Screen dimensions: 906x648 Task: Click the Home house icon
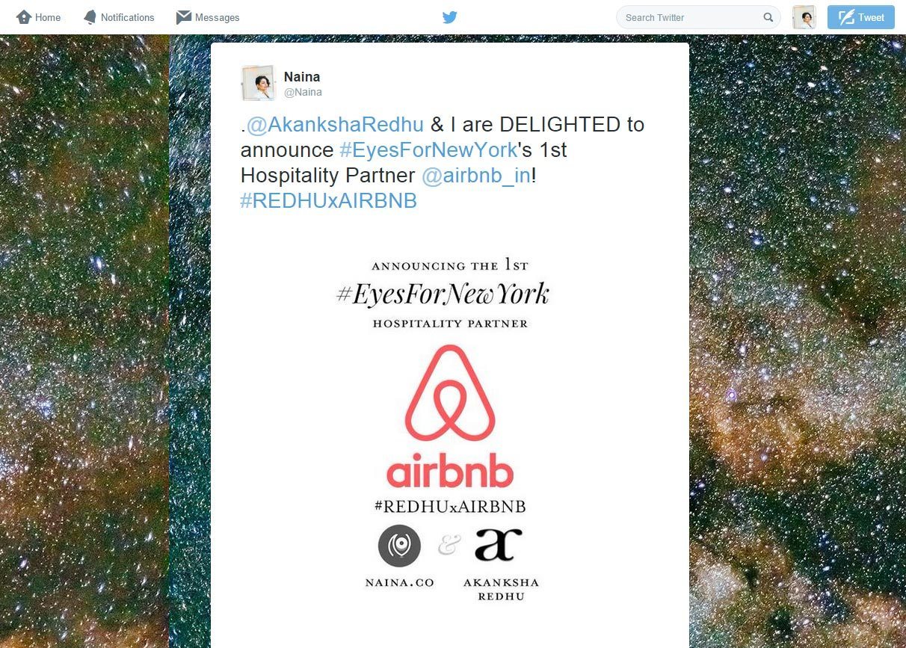(24, 17)
